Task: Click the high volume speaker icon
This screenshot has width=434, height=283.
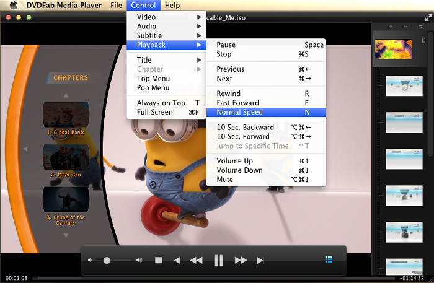Action: click(x=139, y=260)
